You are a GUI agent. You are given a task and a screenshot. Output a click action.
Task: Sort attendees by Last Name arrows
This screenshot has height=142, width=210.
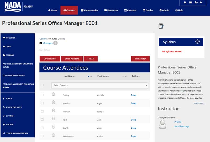90,76
